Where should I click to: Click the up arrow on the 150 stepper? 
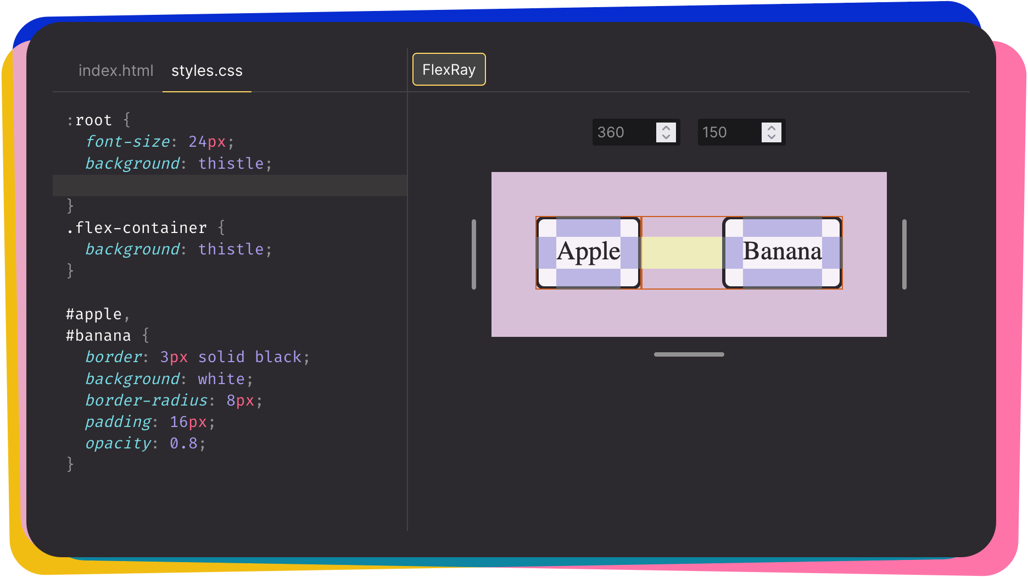tap(770, 127)
